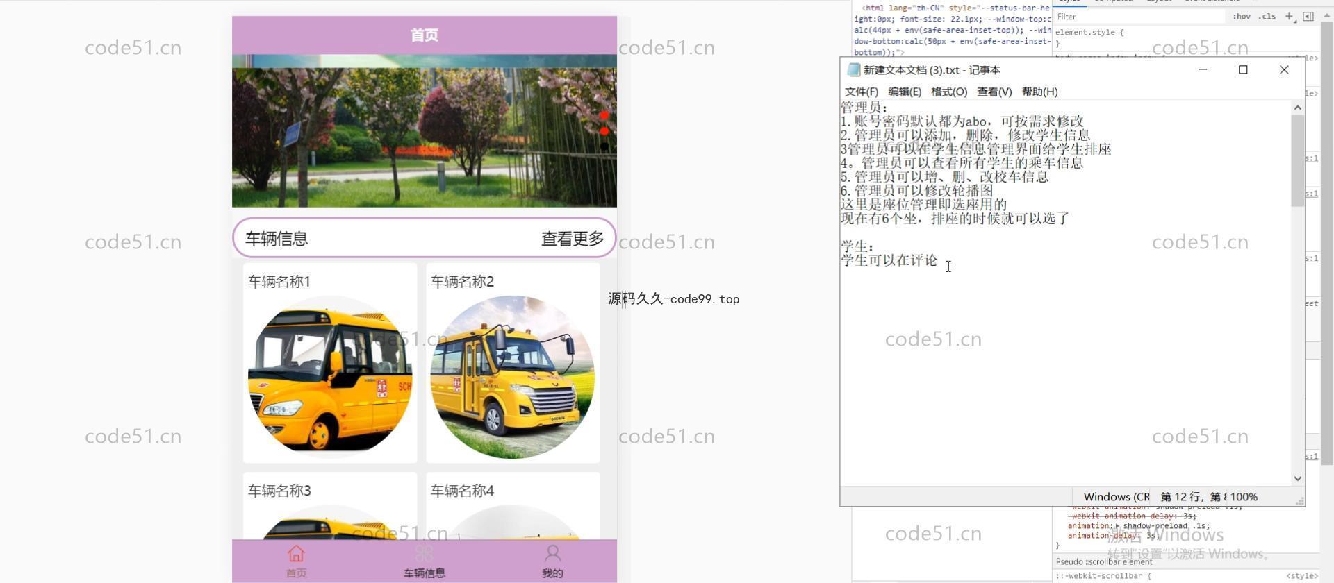Click line '6.管理员可以修改轮播图' in Notepad
Viewport: 1334px width, 583px height.
click(x=916, y=191)
